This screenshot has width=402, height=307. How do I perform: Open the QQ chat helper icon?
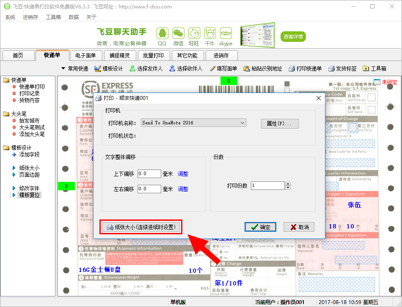tap(162, 33)
